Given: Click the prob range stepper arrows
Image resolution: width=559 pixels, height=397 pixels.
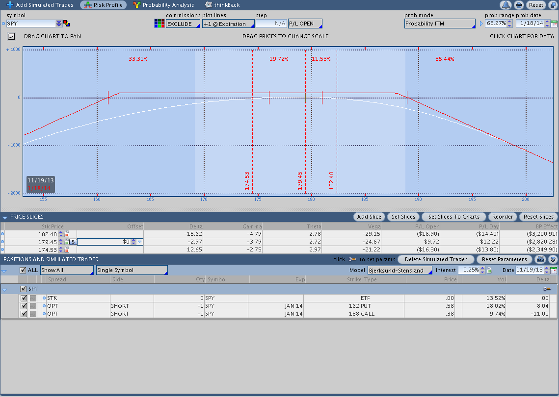Looking at the screenshot, I should click(509, 24).
